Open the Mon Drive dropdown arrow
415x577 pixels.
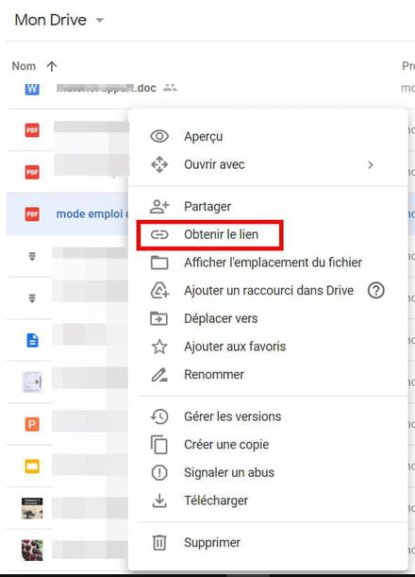point(100,20)
